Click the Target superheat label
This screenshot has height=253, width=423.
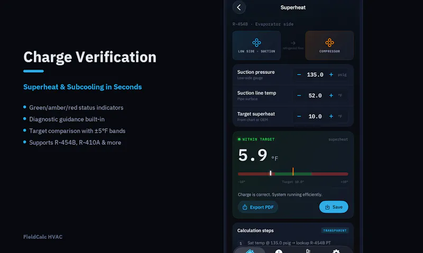(256, 114)
